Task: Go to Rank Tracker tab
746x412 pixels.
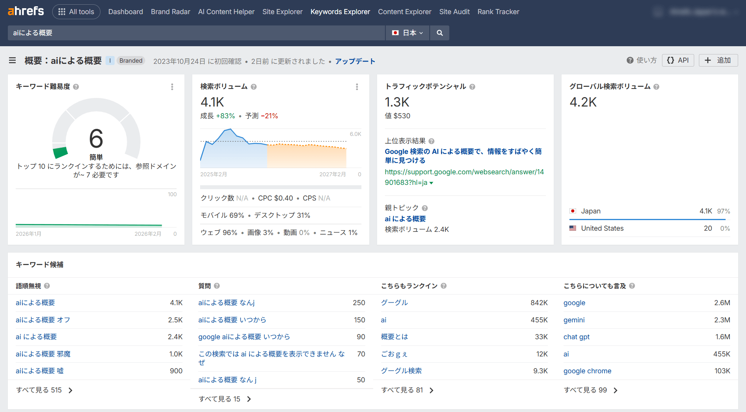Action: pos(498,12)
